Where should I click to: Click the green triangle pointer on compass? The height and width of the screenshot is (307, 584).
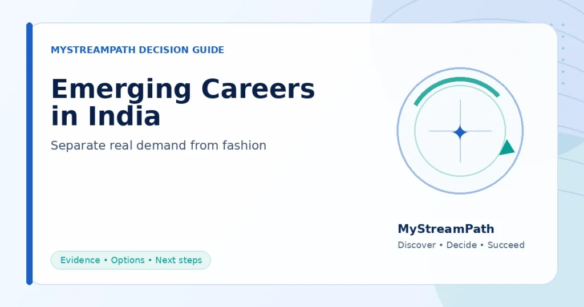506,148
